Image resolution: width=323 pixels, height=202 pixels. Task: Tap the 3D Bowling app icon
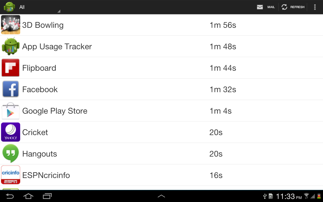[x=10, y=25]
